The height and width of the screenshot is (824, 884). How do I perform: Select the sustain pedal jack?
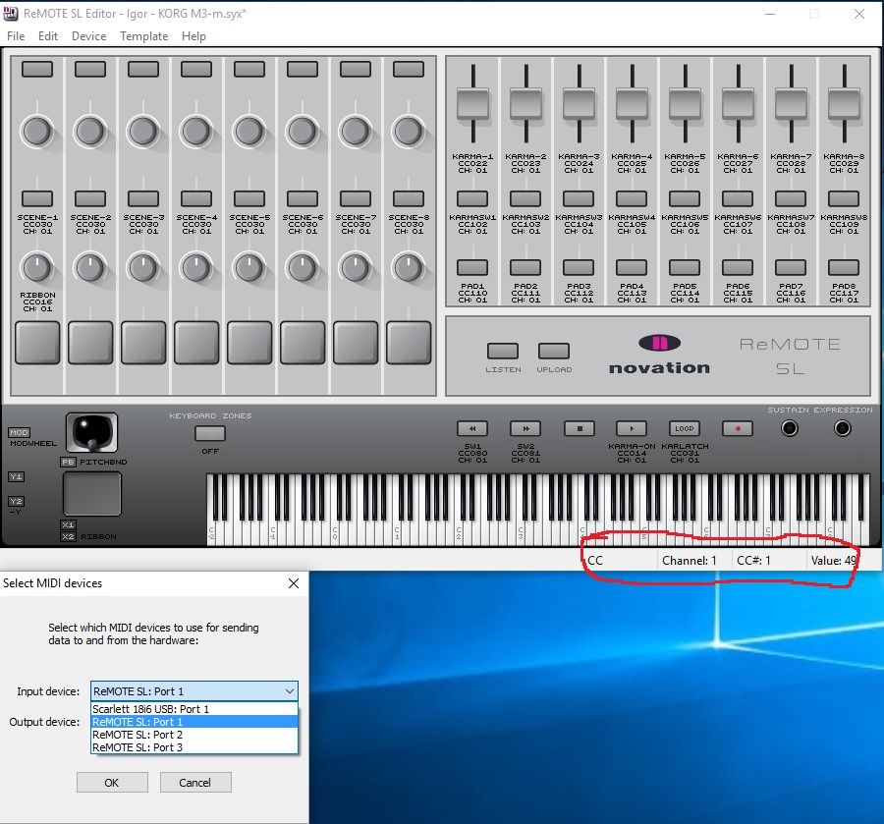[790, 428]
